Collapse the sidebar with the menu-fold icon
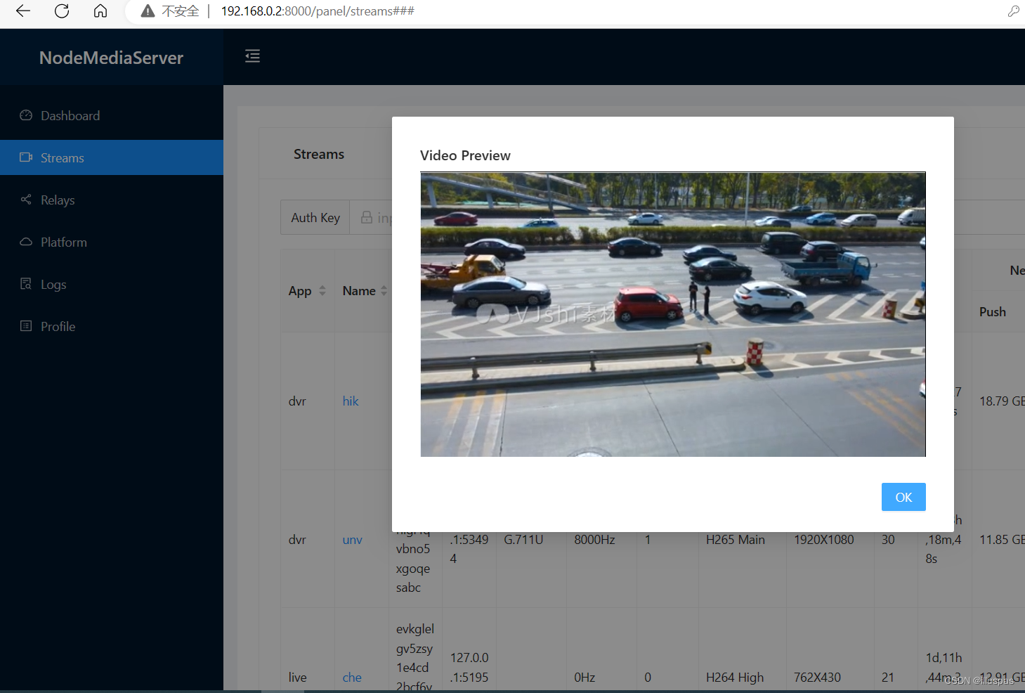 [252, 56]
